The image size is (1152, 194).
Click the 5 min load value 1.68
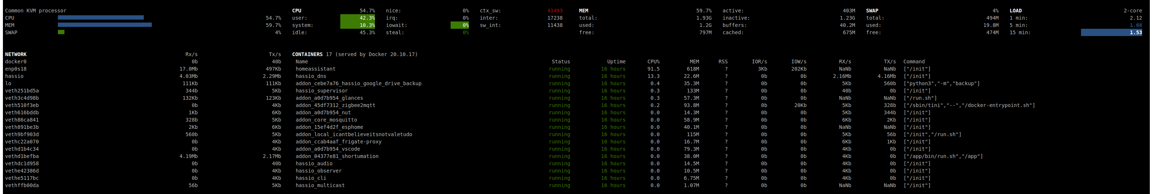click(x=1136, y=25)
